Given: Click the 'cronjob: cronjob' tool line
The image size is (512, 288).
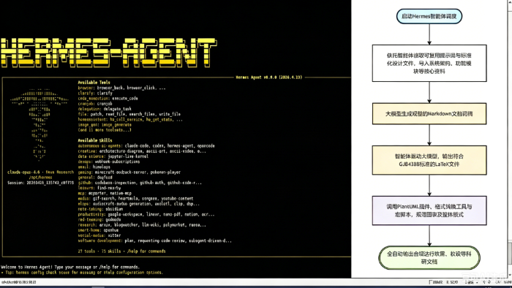Looking at the screenshot, I should 95,103.
